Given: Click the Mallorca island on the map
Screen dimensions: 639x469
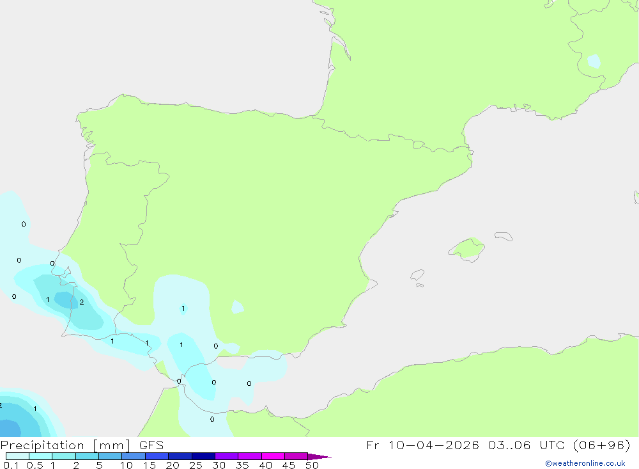Looking at the screenshot, I should [467, 249].
